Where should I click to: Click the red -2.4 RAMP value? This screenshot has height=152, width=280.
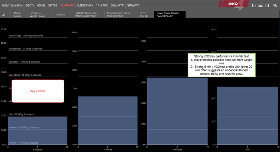point(67,5)
